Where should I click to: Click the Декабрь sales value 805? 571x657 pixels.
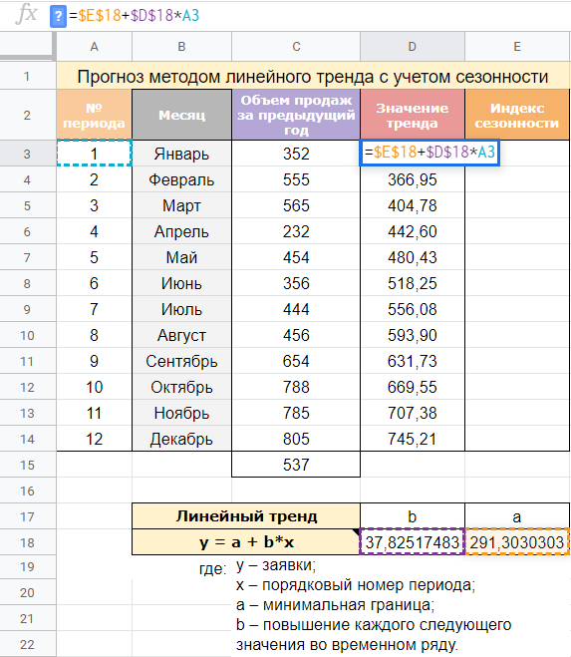point(296,439)
